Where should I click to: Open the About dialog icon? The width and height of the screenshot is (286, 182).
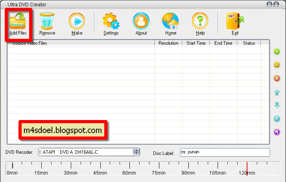pyautogui.click(x=141, y=21)
